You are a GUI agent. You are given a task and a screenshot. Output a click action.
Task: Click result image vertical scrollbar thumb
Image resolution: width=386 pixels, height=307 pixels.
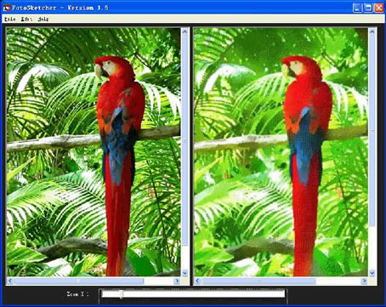372,131
